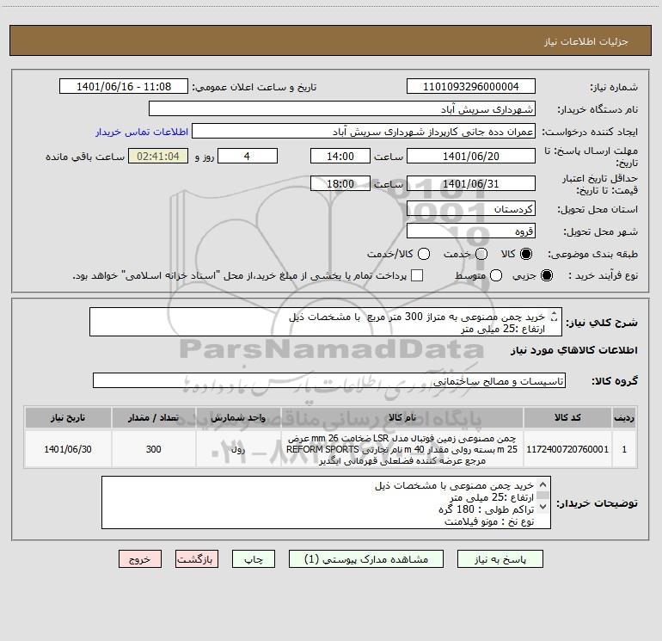Click the واحد شمارش column header
The width and height of the screenshot is (662, 641).
(x=238, y=418)
